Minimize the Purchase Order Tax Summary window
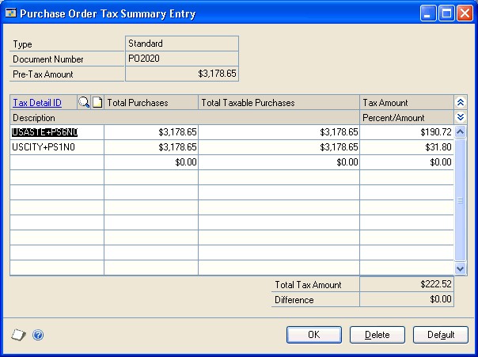478x357 pixels. [428, 13]
